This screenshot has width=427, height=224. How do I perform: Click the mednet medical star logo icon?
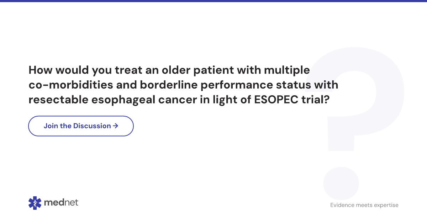coord(35,203)
